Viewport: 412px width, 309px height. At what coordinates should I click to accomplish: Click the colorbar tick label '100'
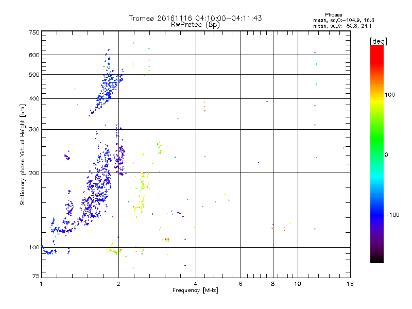click(390, 95)
